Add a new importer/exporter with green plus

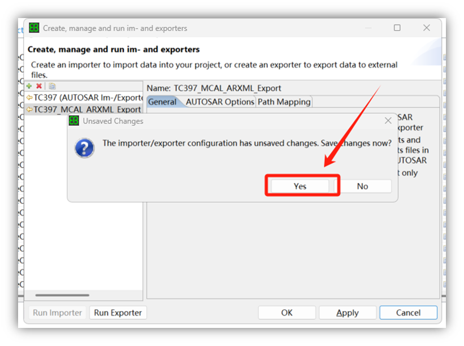click(x=29, y=86)
